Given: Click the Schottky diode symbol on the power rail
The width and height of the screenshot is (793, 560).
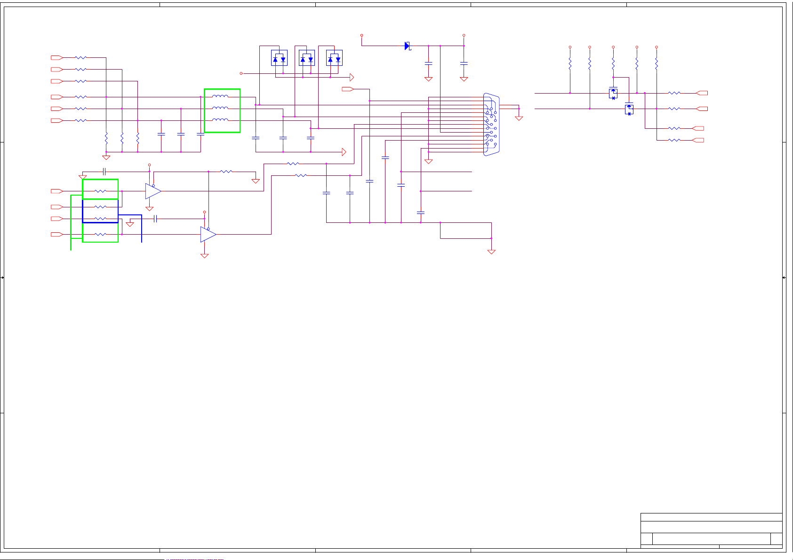Looking at the screenshot, I should [408, 46].
